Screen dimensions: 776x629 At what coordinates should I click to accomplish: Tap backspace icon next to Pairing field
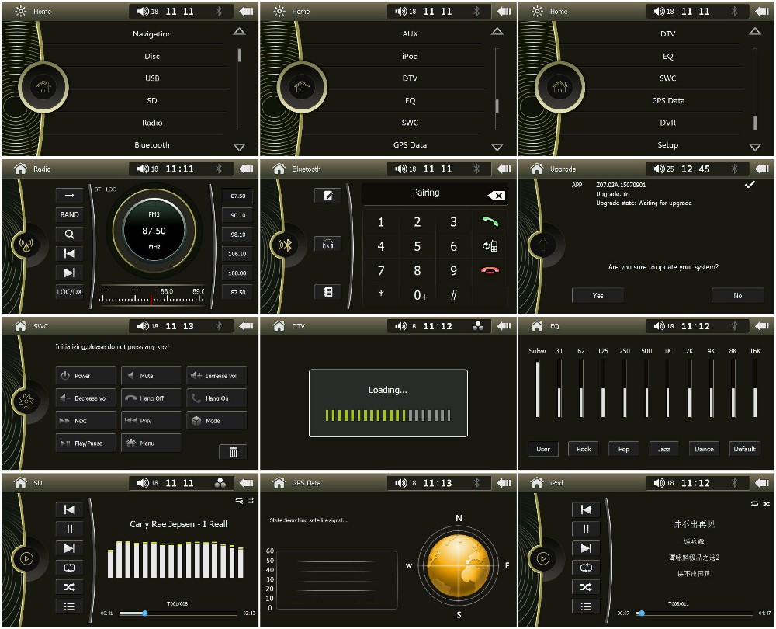tap(496, 196)
